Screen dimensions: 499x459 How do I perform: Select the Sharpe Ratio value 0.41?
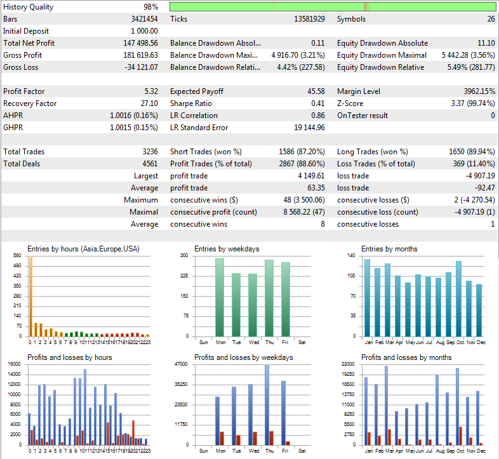pyautogui.click(x=317, y=103)
